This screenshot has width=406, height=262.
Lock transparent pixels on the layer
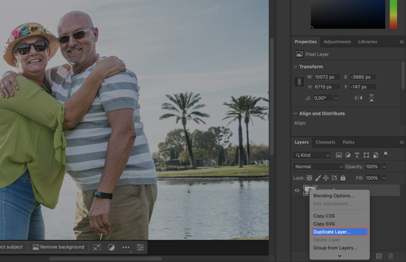point(309,178)
